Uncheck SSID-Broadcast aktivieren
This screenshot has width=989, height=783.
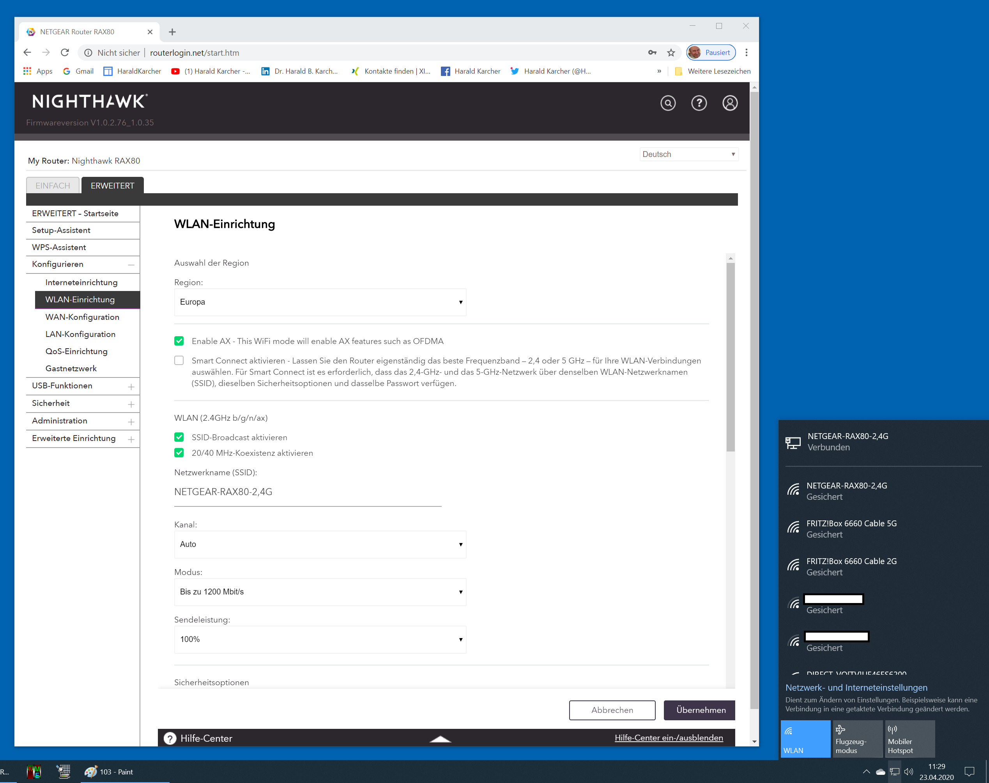coord(179,437)
